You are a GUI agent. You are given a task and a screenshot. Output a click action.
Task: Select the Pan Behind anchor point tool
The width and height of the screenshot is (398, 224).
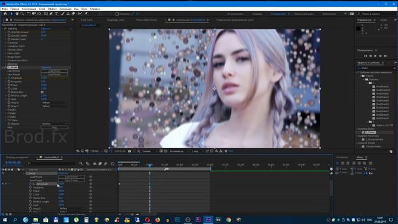click(x=39, y=14)
